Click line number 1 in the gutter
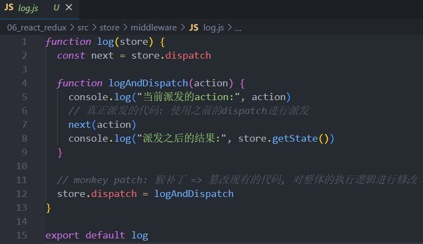The width and height of the screenshot is (423, 244). tap(24, 41)
